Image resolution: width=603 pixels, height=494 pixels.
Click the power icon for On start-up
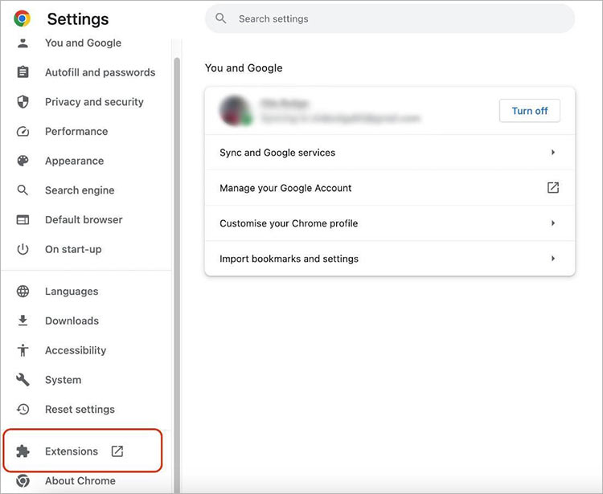pyautogui.click(x=23, y=249)
